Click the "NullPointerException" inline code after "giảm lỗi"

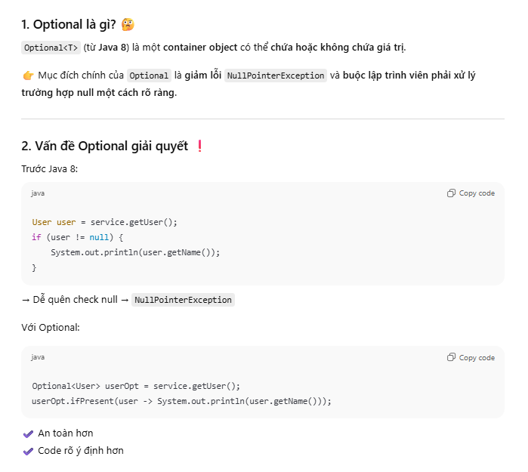[x=276, y=76]
